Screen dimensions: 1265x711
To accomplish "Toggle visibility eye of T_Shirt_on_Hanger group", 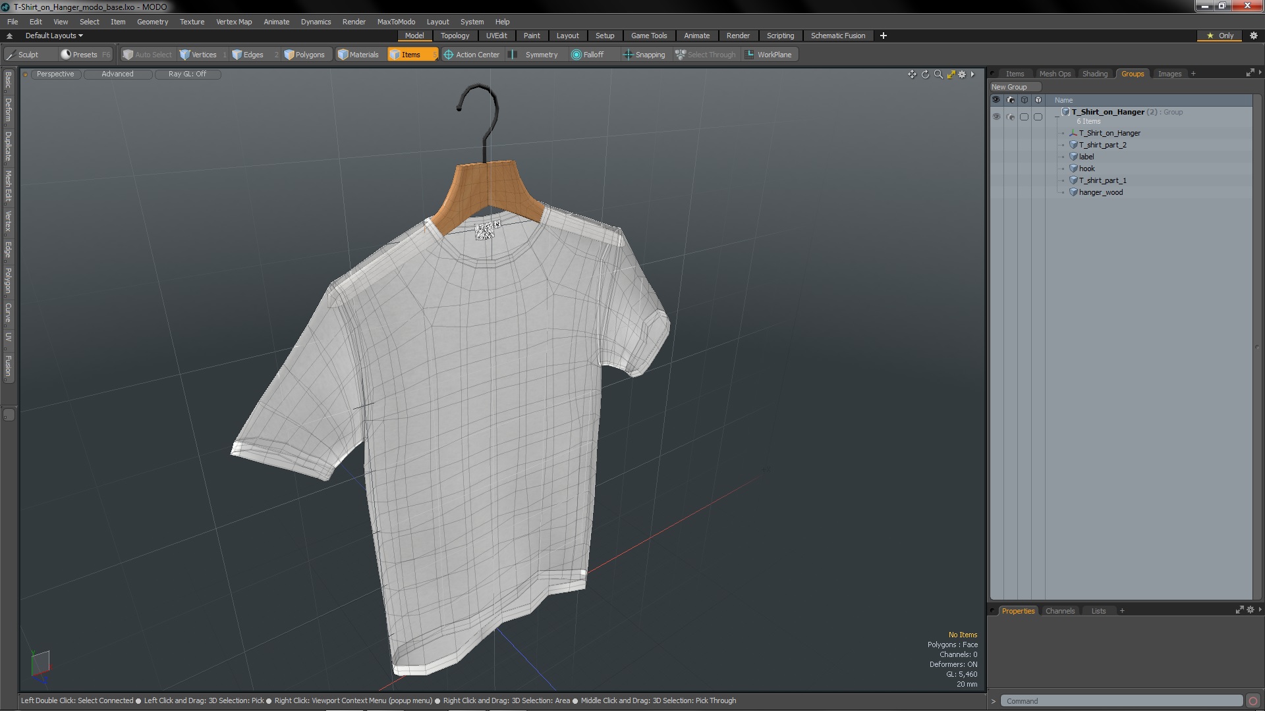I will pyautogui.click(x=996, y=117).
